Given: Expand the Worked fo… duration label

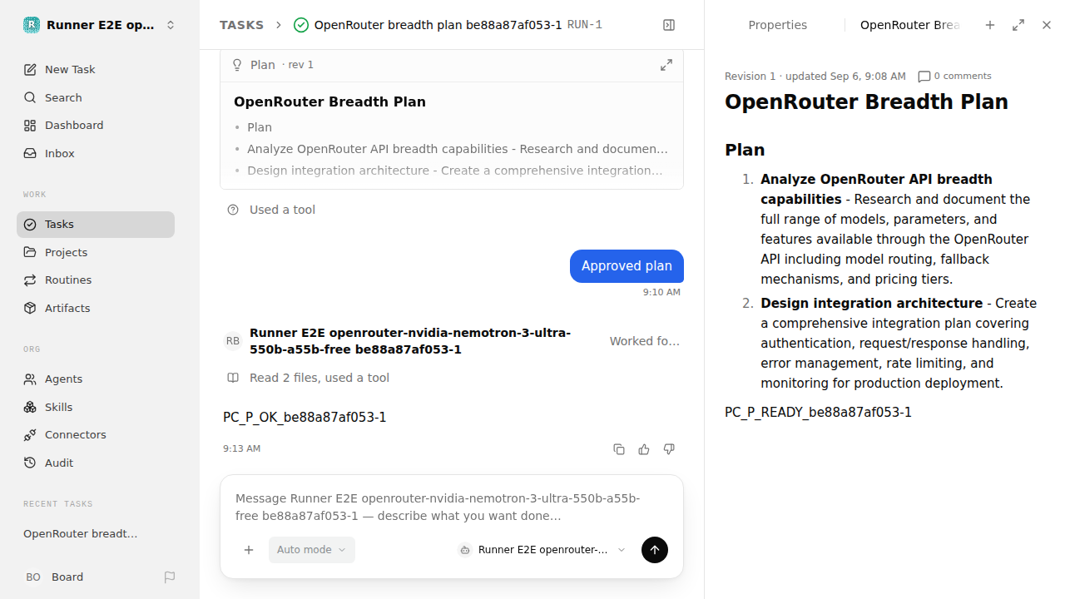Looking at the screenshot, I should tap(645, 341).
